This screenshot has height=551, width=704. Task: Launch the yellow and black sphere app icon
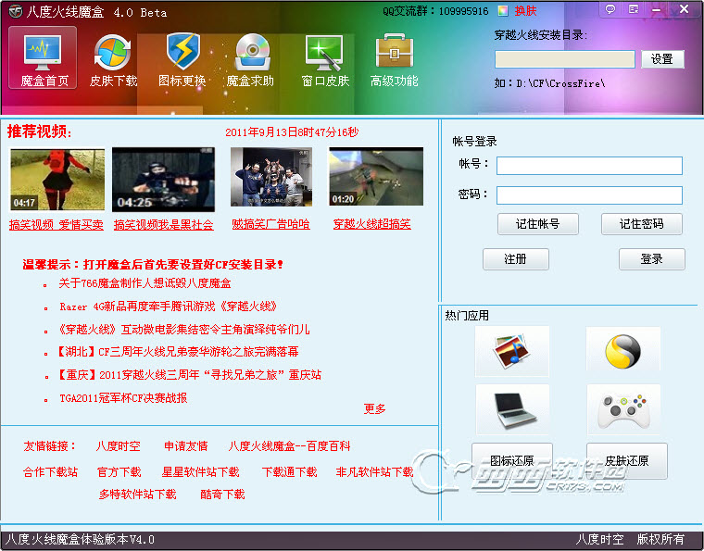point(622,351)
